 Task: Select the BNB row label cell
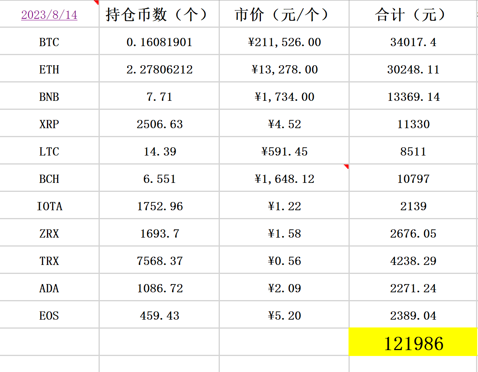[x=49, y=96]
